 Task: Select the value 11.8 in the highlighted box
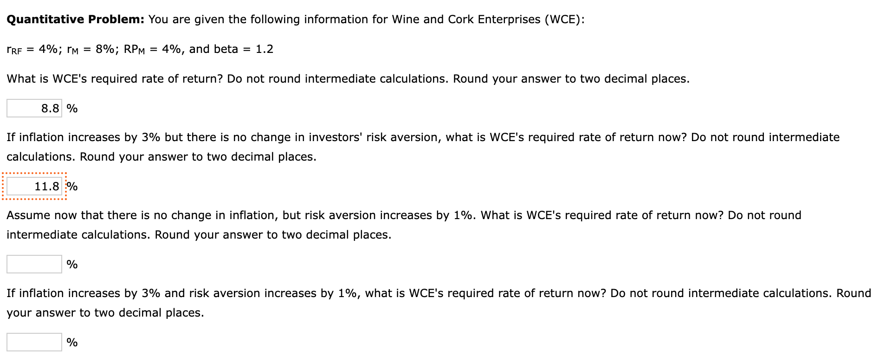46,186
